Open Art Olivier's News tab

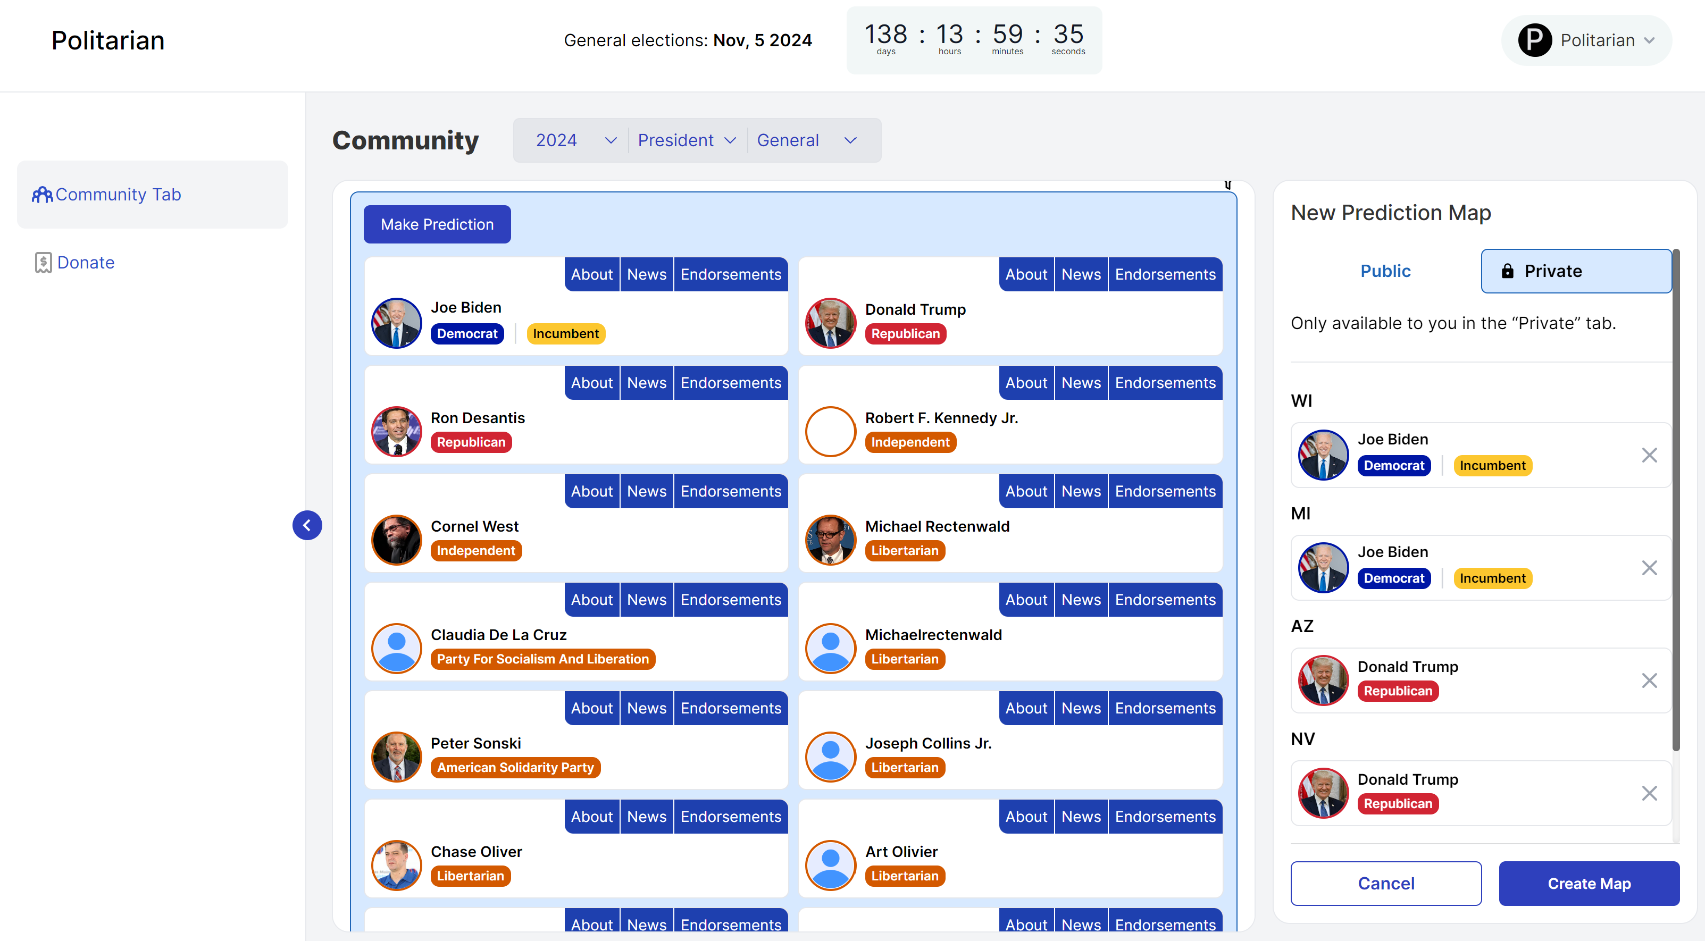point(1081,817)
